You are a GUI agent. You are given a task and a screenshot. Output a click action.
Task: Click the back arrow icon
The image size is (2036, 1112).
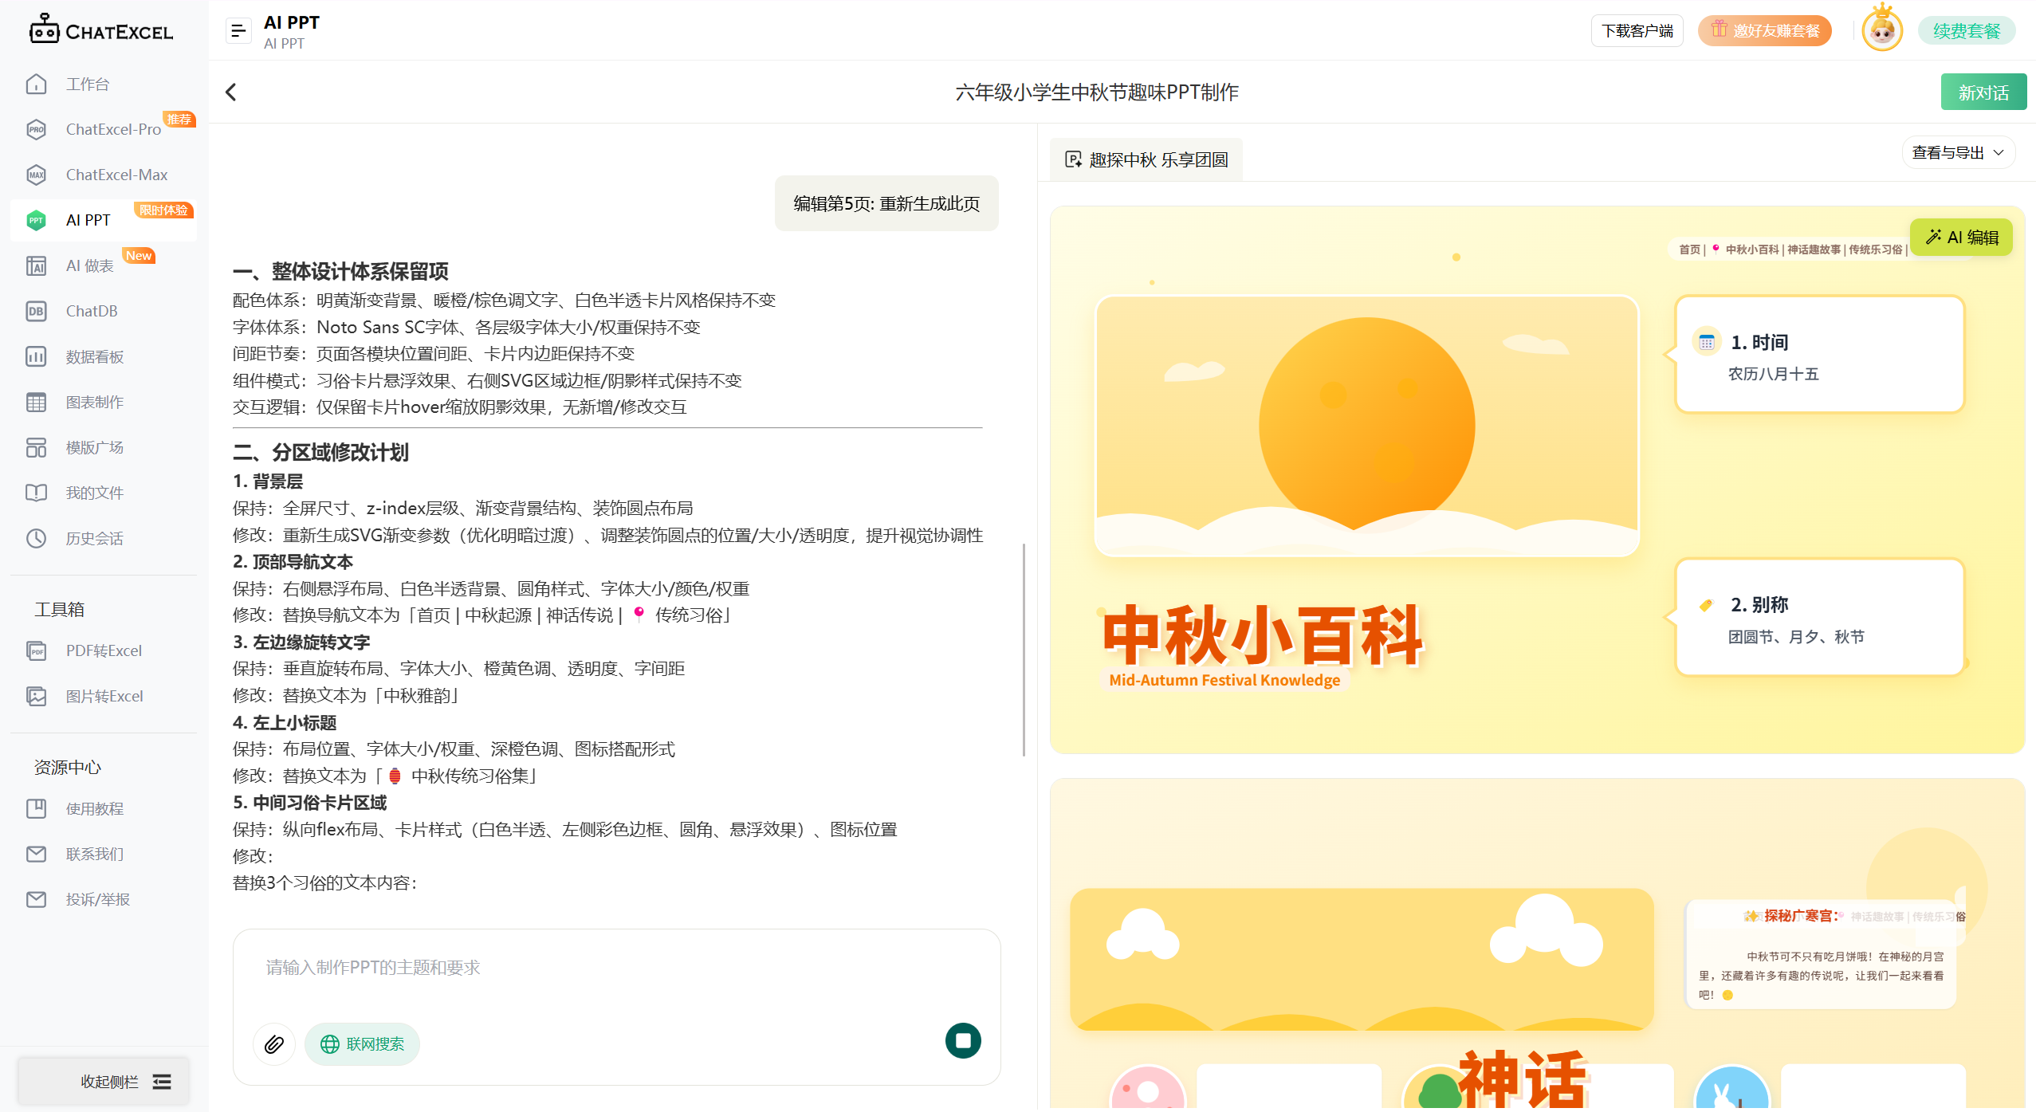pos(231,92)
